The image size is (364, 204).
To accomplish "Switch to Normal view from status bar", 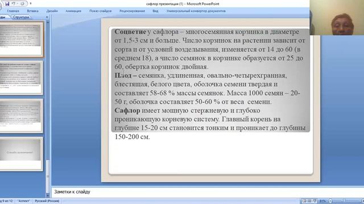I will click(x=304, y=201).
